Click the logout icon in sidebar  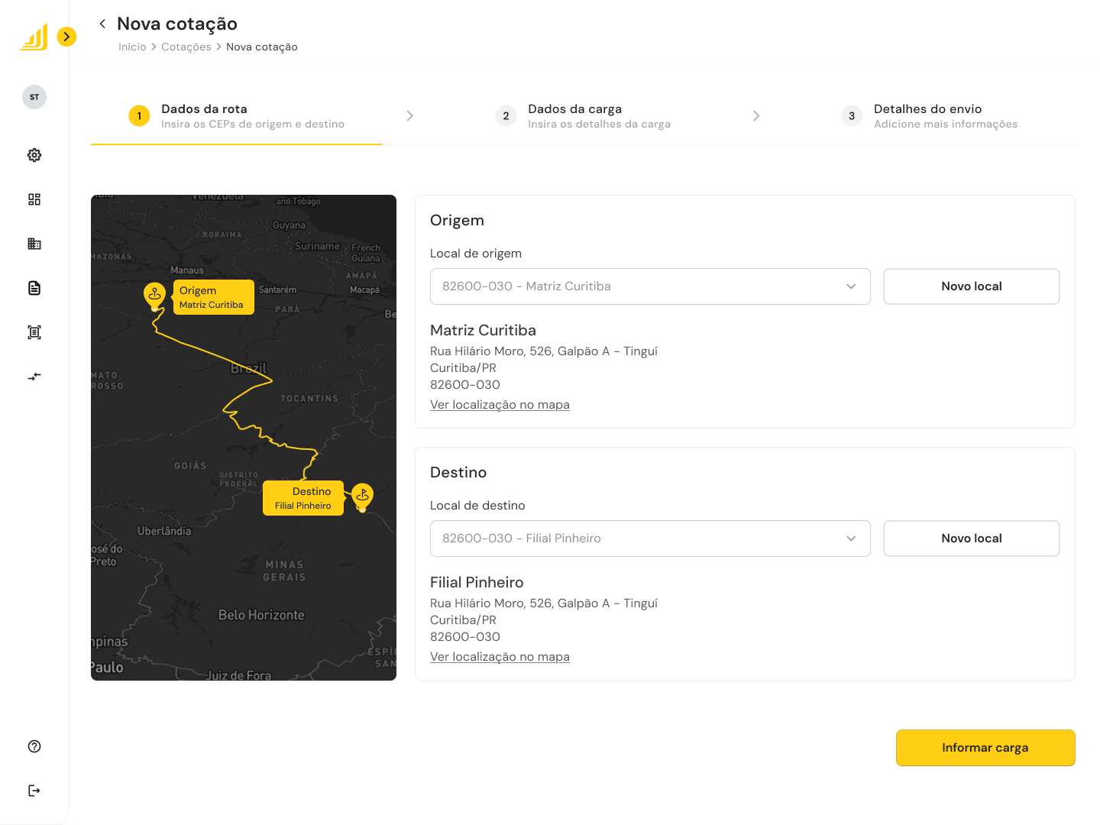34,791
